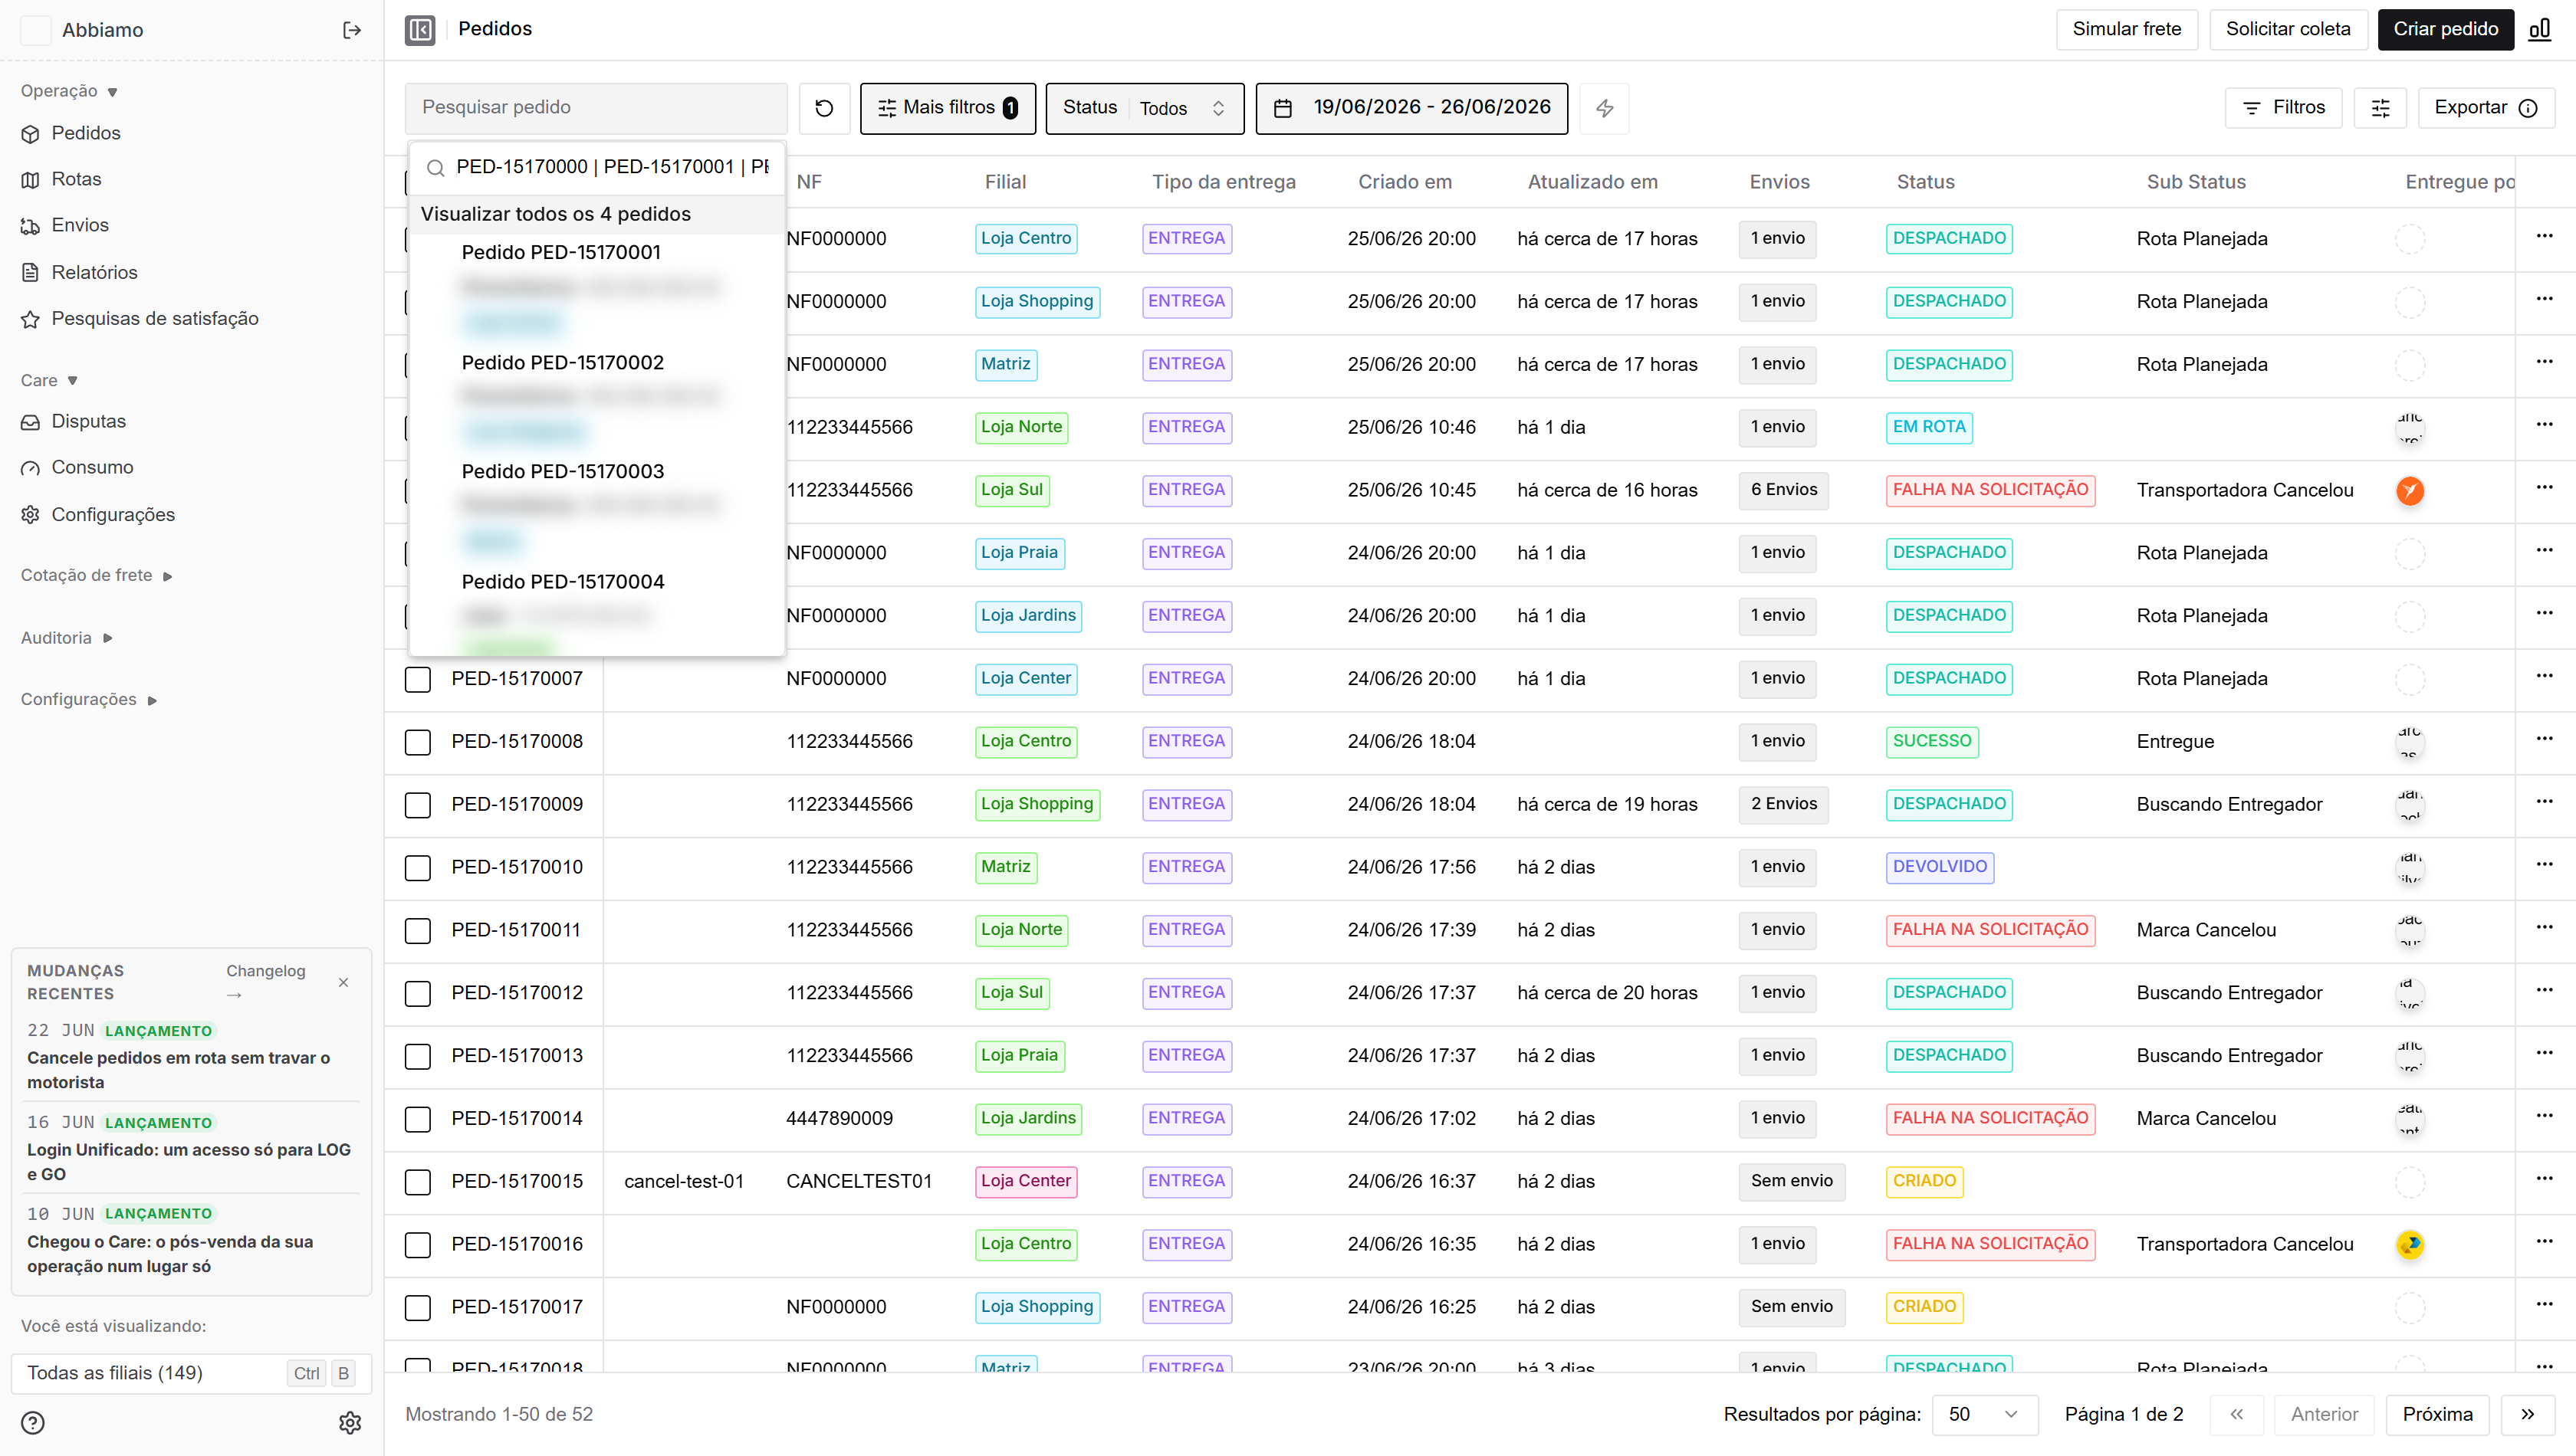Open the chart statistics icon at top right
This screenshot has height=1456, width=2576.
[x=2539, y=29]
